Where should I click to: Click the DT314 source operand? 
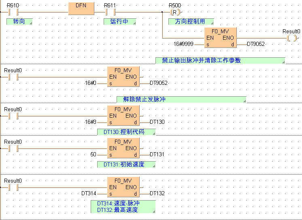[89, 193]
